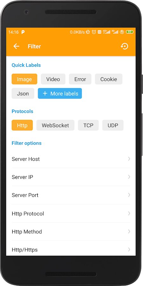This screenshot has height=286, width=143.
Task: Open the Server IP filter option
Action: tap(71, 177)
